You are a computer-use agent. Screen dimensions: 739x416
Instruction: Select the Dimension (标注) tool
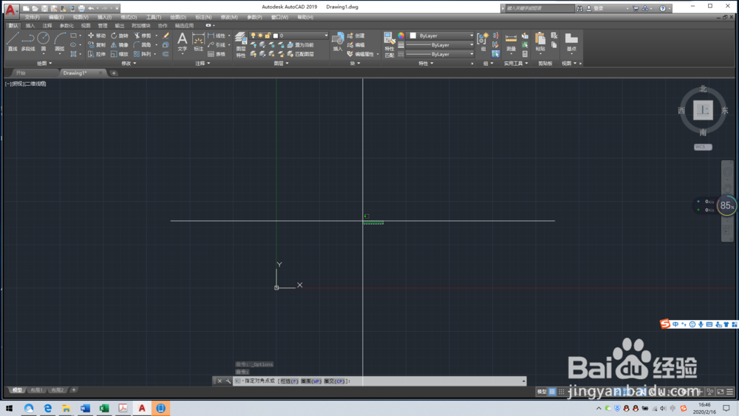pyautogui.click(x=198, y=41)
